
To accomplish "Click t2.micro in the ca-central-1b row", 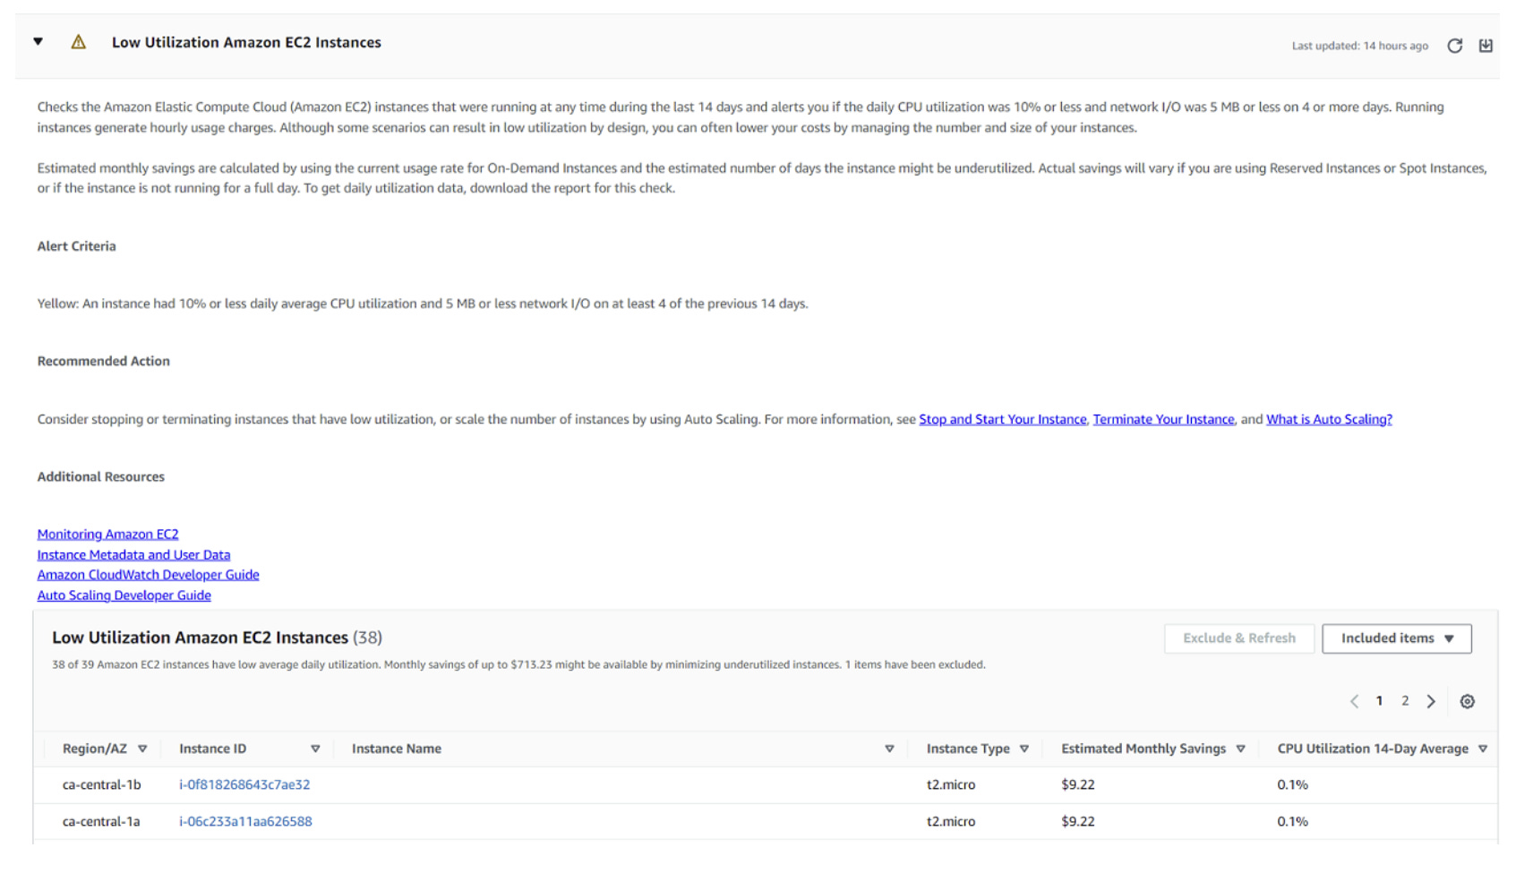I will 951,784.
